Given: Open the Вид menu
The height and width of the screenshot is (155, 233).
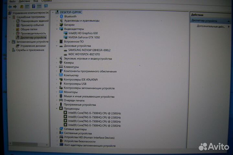Looking at the screenshot, I should 36,1.
